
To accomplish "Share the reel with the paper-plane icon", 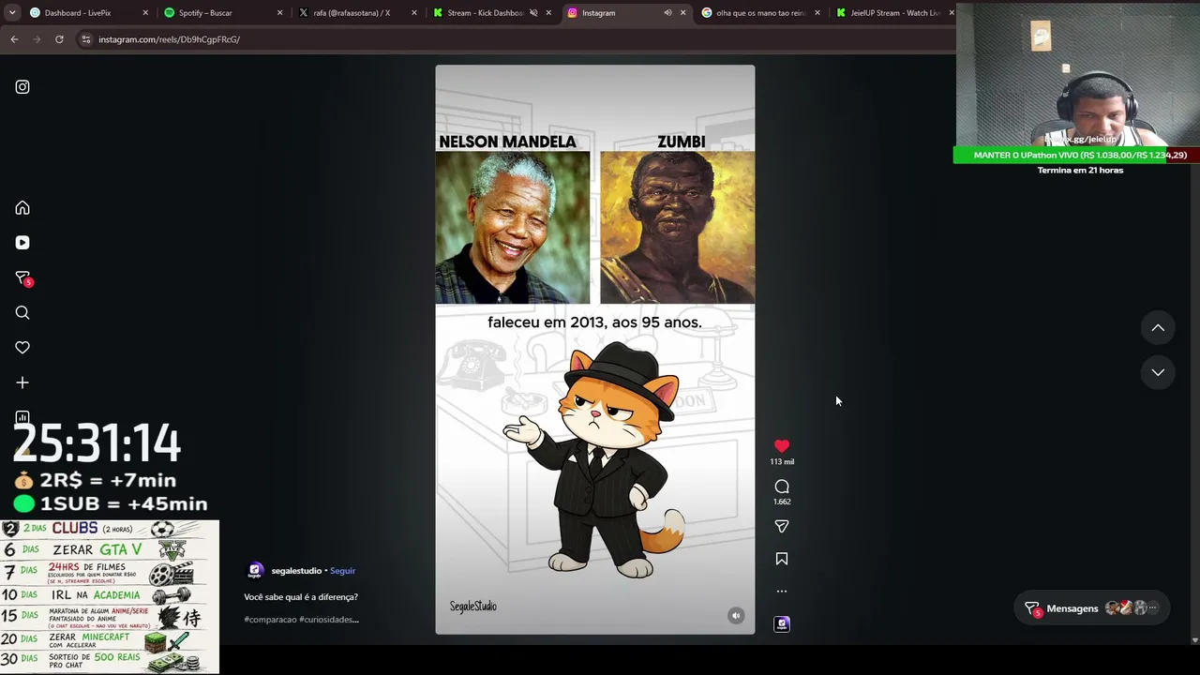I will 782,527.
